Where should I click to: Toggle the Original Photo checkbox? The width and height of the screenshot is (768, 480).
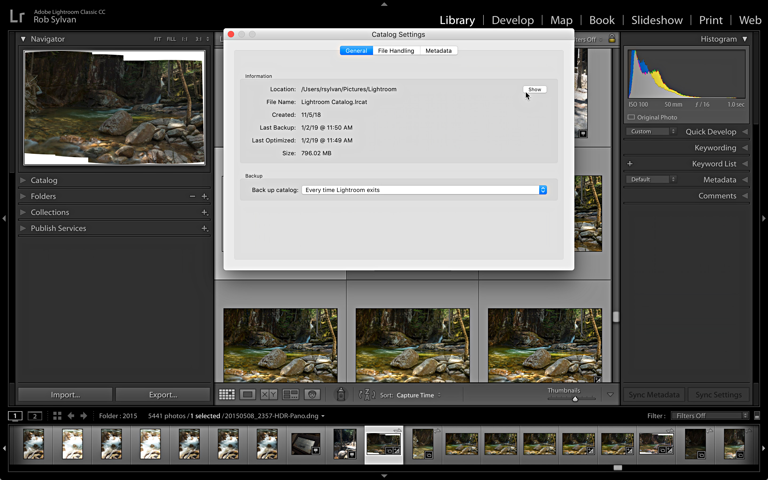tap(631, 117)
